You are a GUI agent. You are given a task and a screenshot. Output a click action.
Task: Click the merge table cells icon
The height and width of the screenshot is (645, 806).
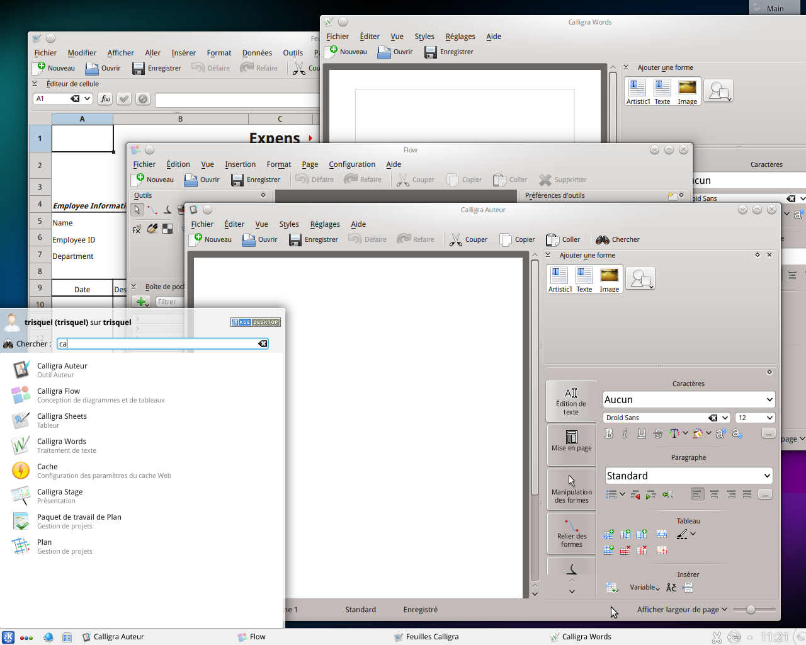point(662,534)
